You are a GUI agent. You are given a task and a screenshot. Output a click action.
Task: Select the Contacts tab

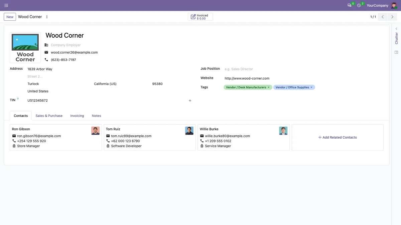click(x=21, y=116)
